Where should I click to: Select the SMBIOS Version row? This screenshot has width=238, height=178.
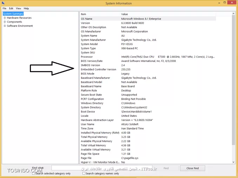[x=148, y=65]
